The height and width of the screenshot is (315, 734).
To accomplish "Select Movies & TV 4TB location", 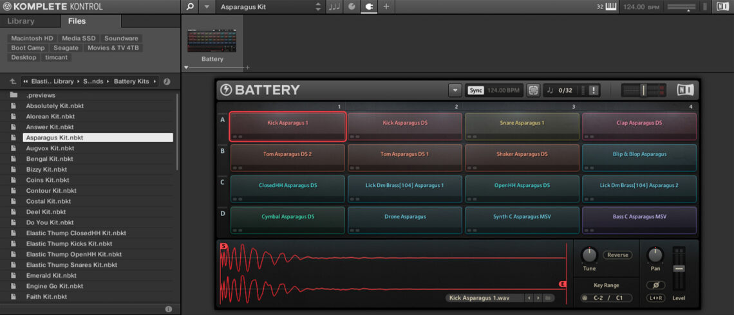I will click(x=113, y=48).
